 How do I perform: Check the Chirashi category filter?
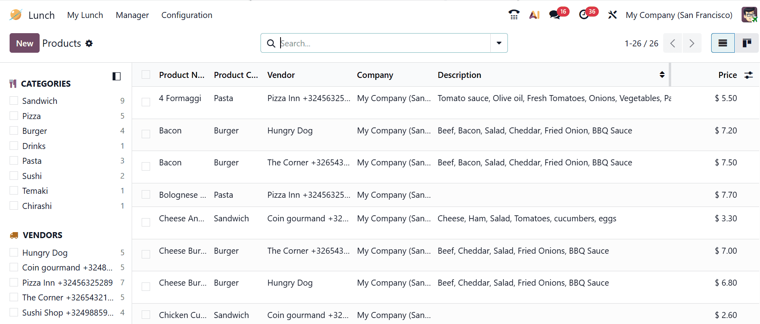(x=14, y=206)
